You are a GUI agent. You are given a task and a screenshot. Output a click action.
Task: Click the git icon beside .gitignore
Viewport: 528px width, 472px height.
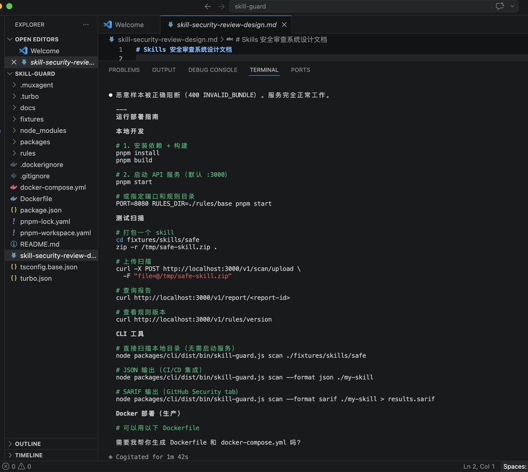pyautogui.click(x=14, y=176)
